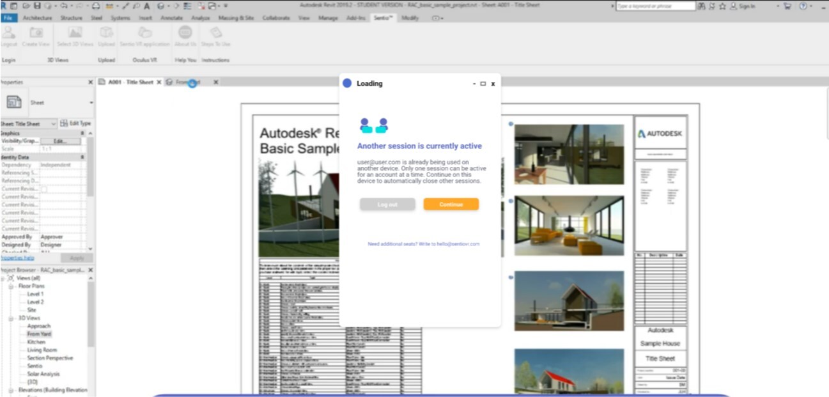Switch to the Annotate ribbon tab
The width and height of the screenshot is (829, 397).
click(171, 18)
